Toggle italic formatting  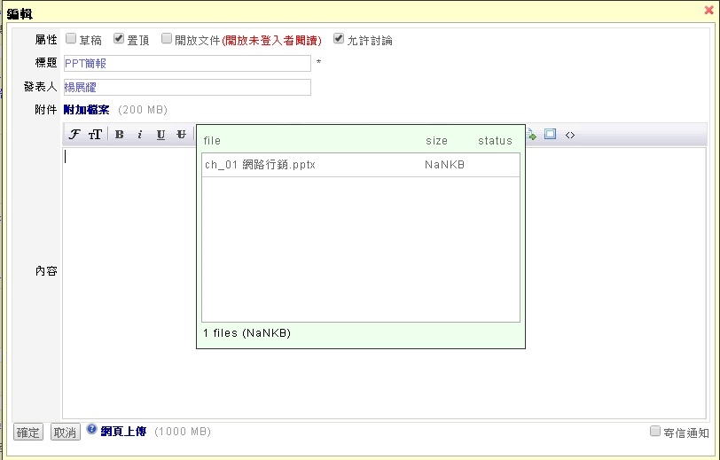pyautogui.click(x=139, y=135)
